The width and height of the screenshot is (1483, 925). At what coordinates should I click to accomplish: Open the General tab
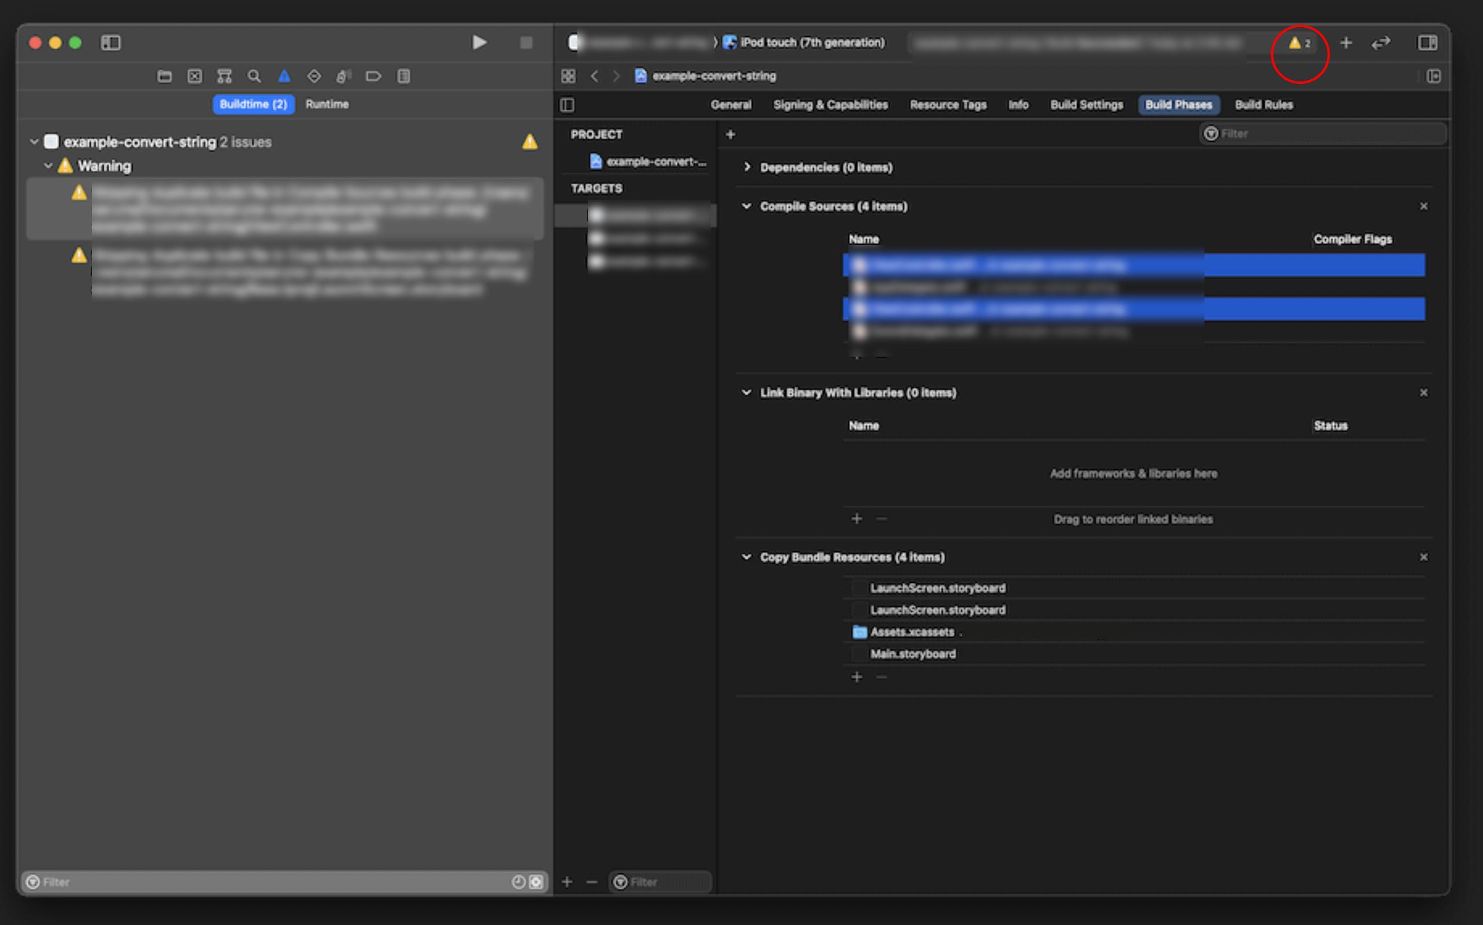tap(731, 105)
